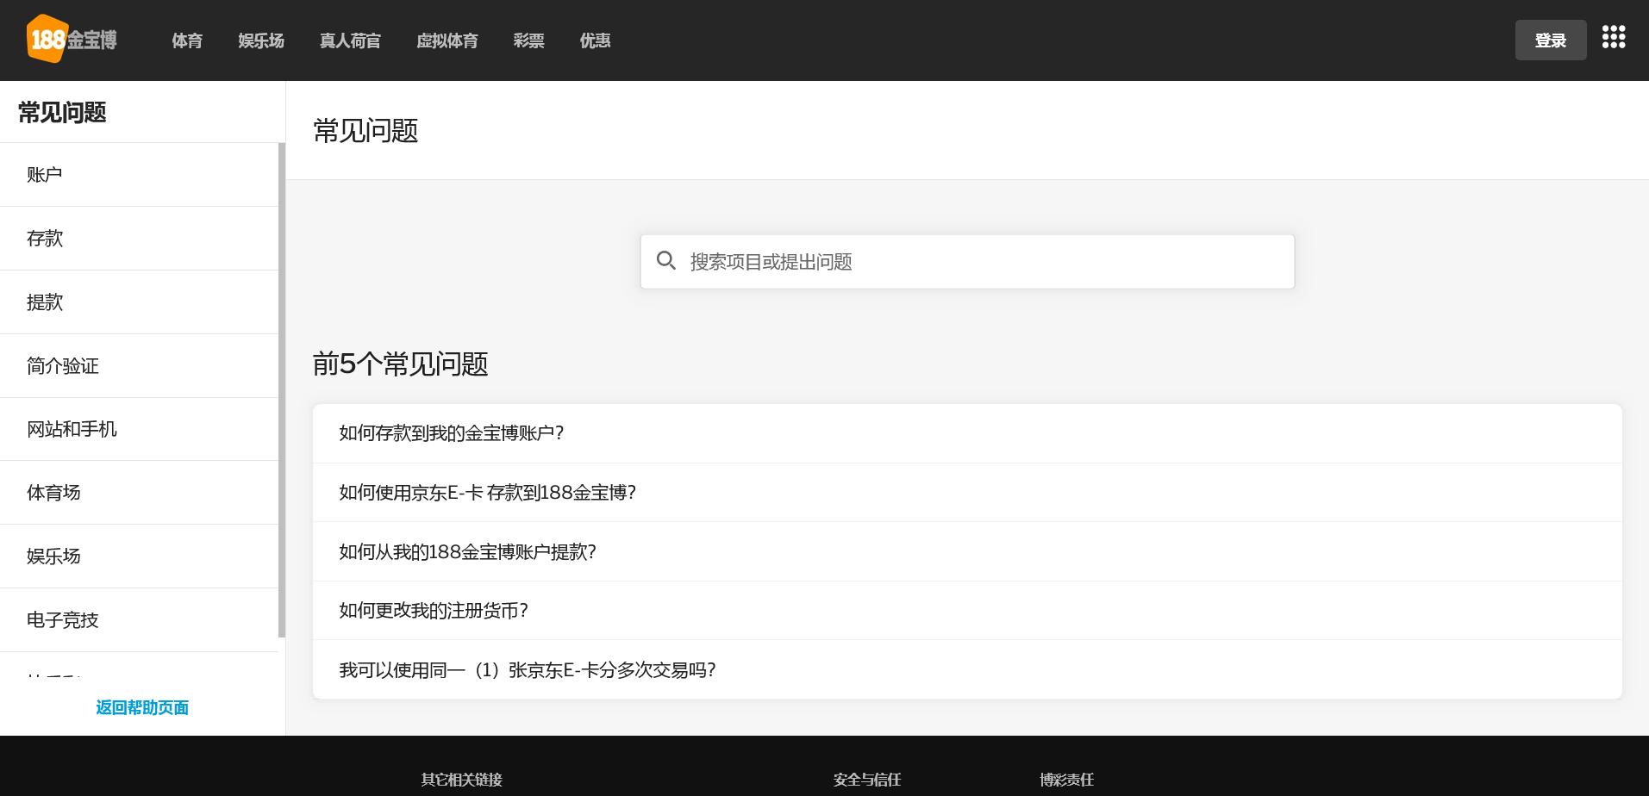Click the 安全与信任 footer heading

pyautogui.click(x=866, y=780)
